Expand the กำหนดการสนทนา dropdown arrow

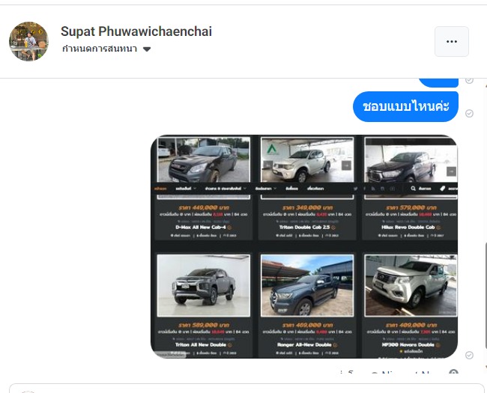[x=147, y=49]
